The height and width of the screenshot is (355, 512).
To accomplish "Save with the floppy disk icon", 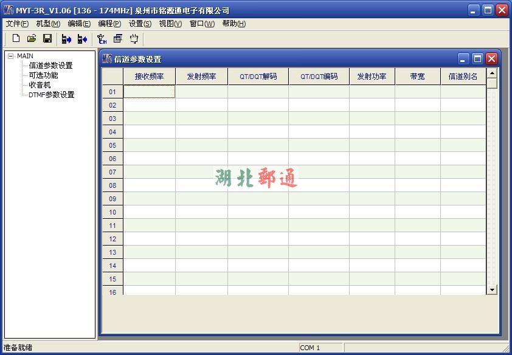I will click(x=47, y=39).
